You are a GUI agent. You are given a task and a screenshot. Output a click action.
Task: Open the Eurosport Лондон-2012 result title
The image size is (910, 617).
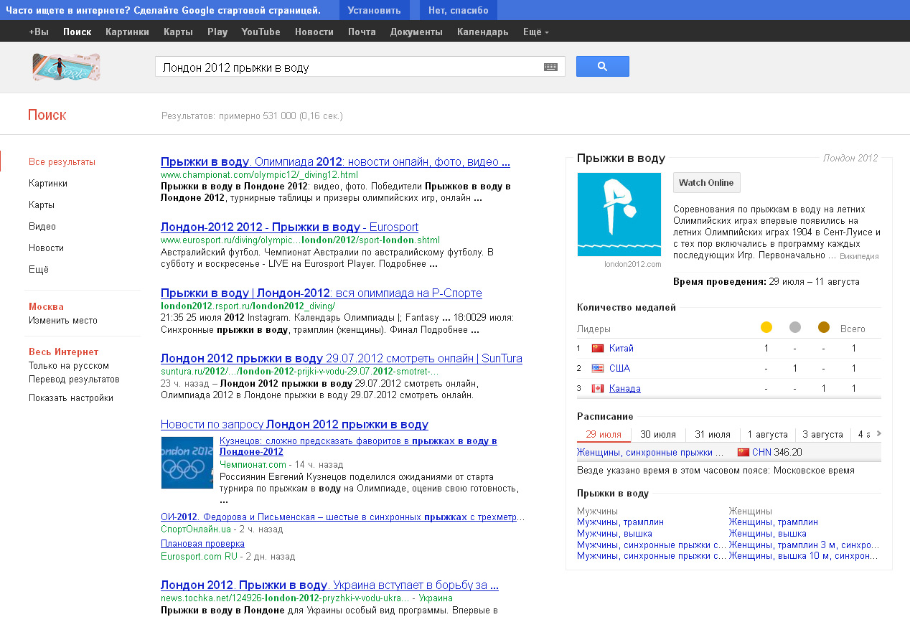(289, 227)
